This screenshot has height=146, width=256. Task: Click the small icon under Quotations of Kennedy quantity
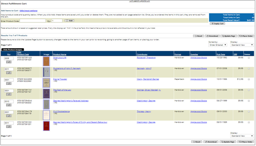click(x=9, y=73)
